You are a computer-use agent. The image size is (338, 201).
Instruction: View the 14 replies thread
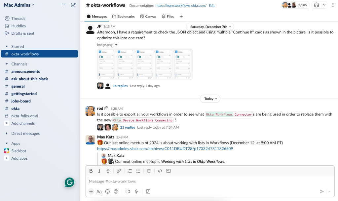click(x=120, y=86)
